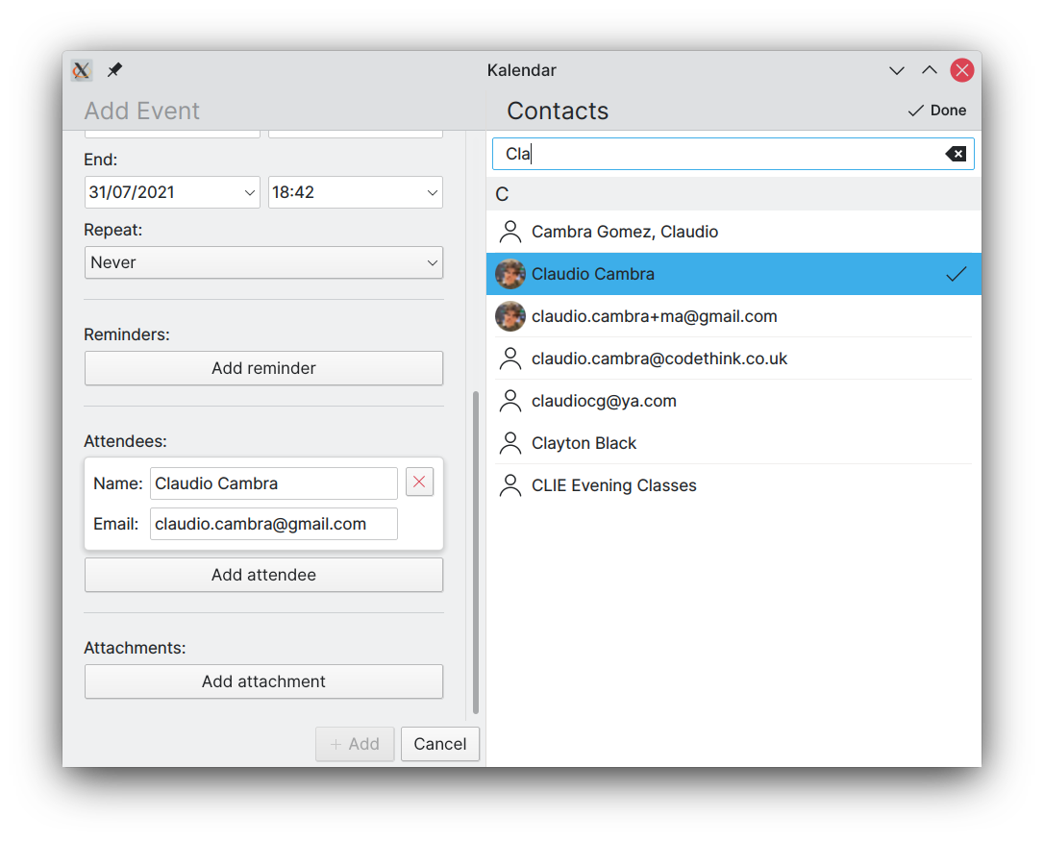The width and height of the screenshot is (1044, 841).
Task: Maximize window using the up chevron
Action: (930, 70)
